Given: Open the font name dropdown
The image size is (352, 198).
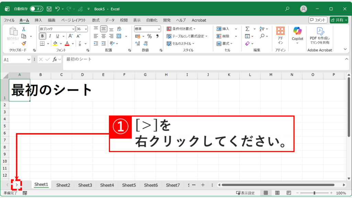Looking at the screenshot, I should (x=74, y=29).
